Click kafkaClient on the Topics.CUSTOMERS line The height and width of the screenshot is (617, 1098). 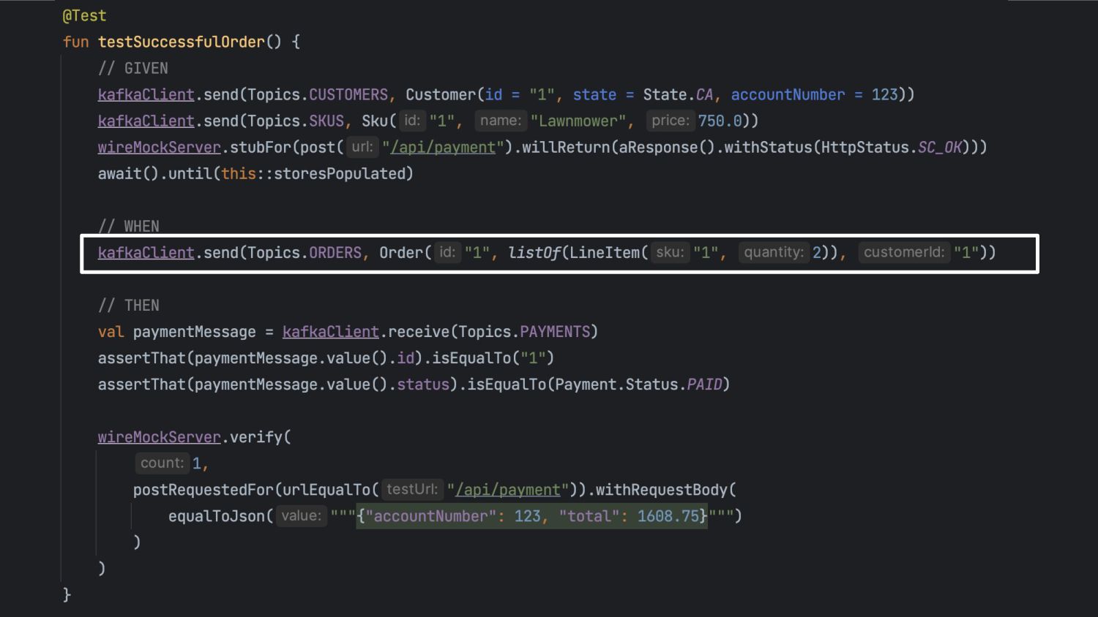tap(146, 94)
